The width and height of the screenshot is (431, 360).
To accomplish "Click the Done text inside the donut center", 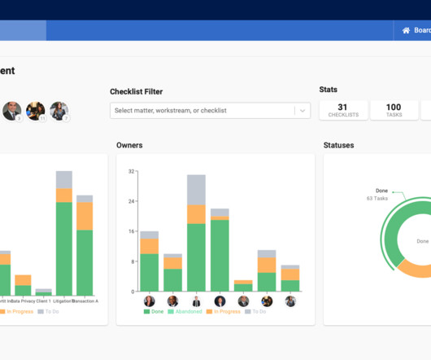I will pos(423,241).
